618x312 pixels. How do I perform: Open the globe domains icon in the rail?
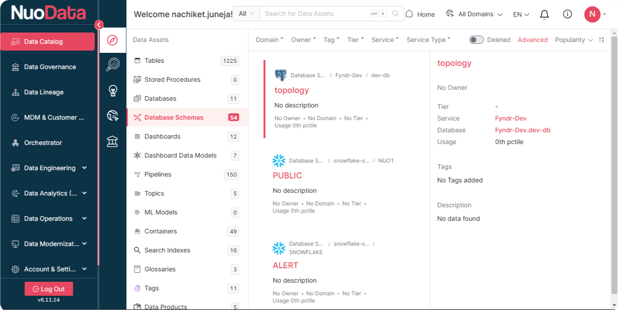point(112,116)
